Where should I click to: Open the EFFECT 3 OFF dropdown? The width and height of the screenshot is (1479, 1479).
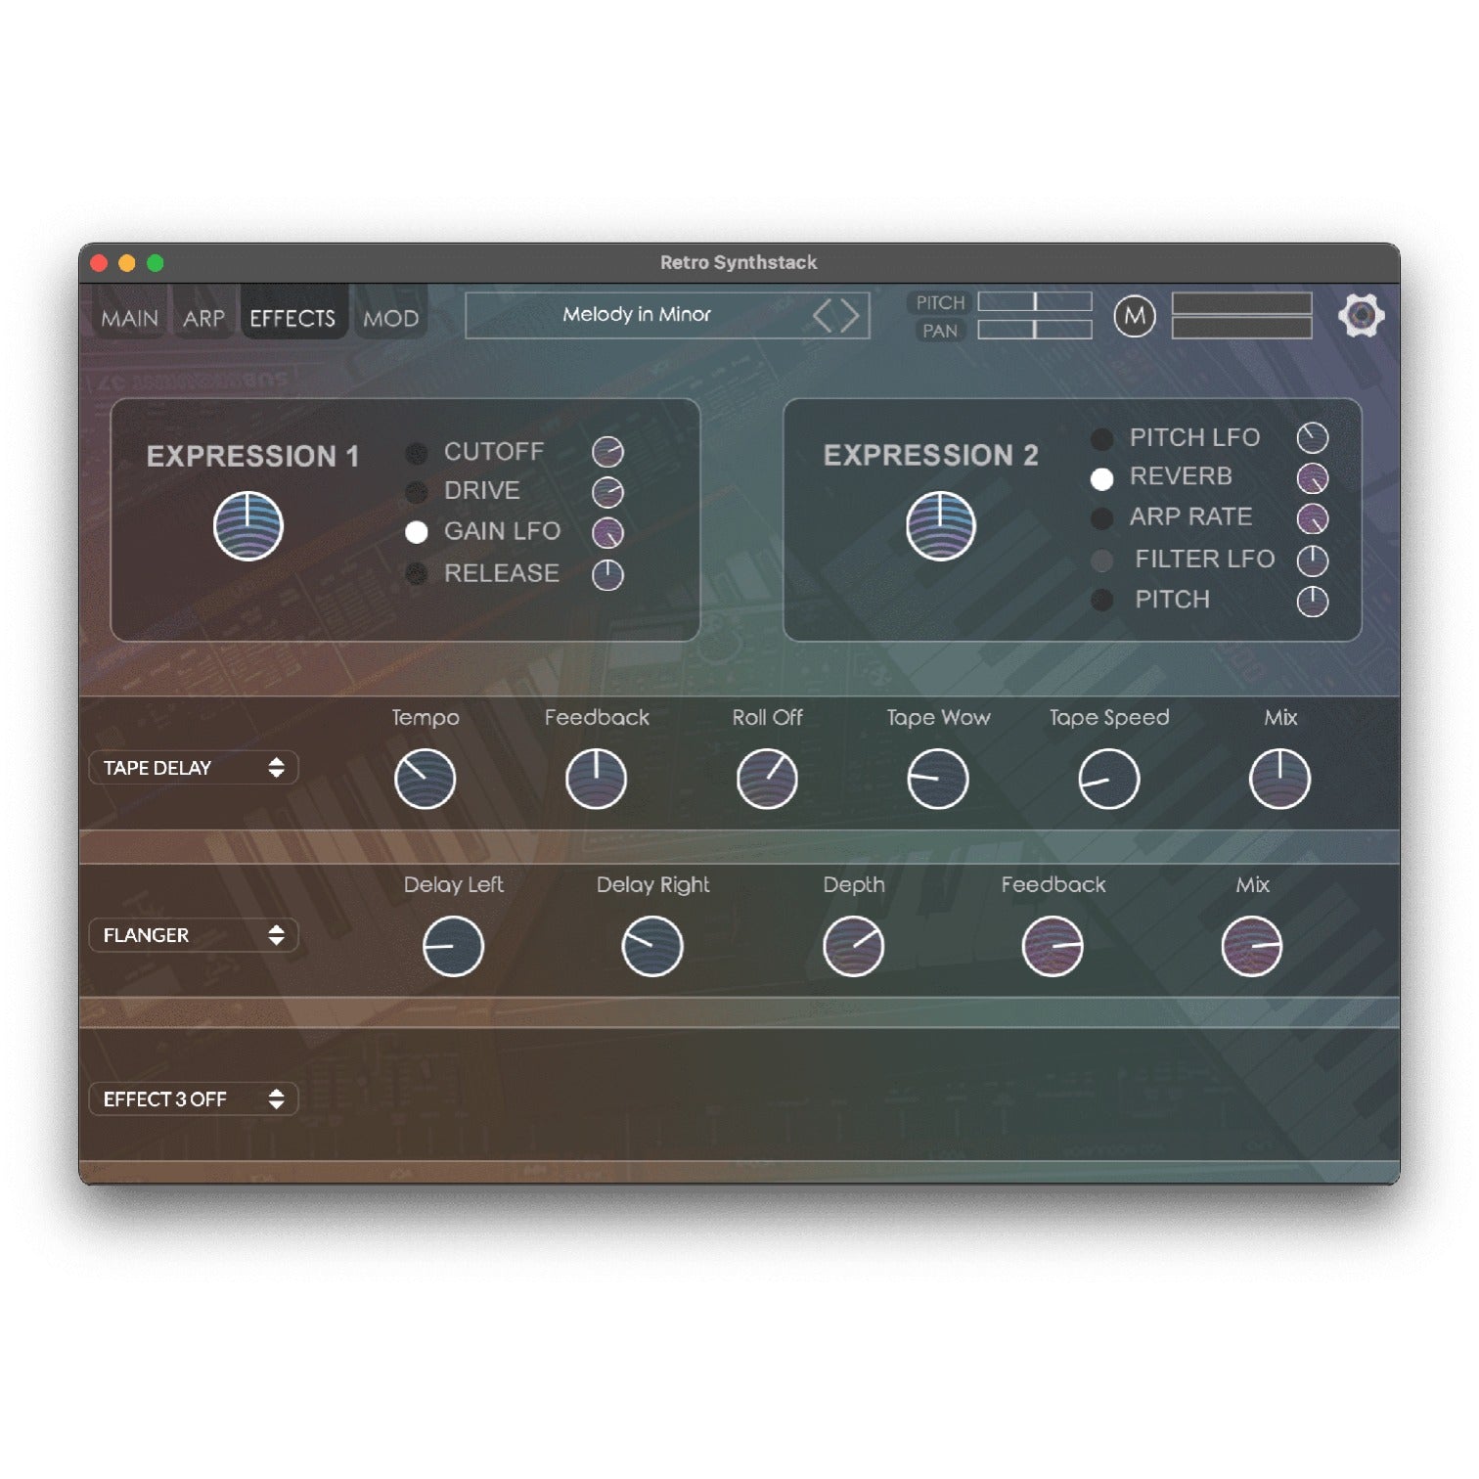(194, 1099)
